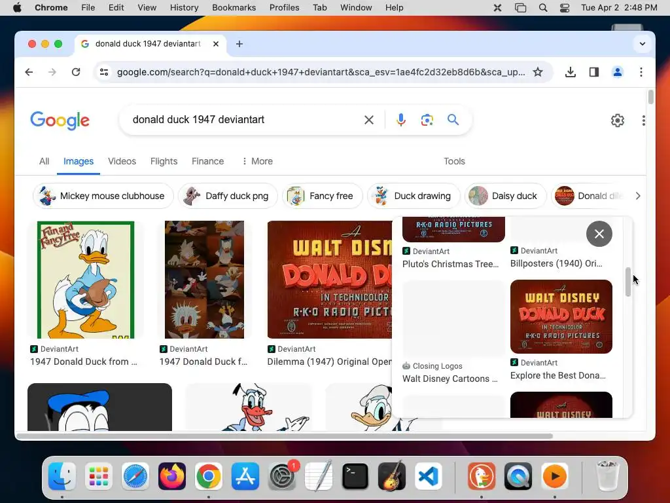This screenshot has height=503, width=670.
Task: Click the blue magnifier search button
Action: (453, 120)
